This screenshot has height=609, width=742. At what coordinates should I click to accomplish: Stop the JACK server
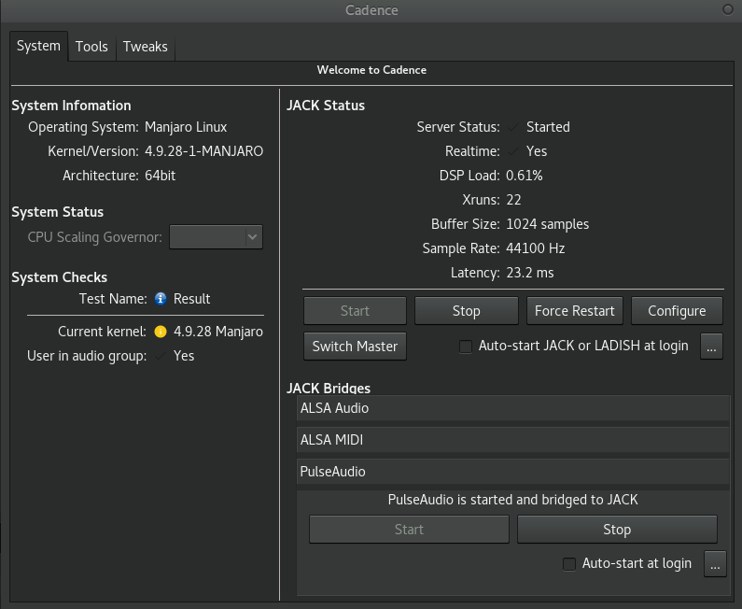pos(466,311)
